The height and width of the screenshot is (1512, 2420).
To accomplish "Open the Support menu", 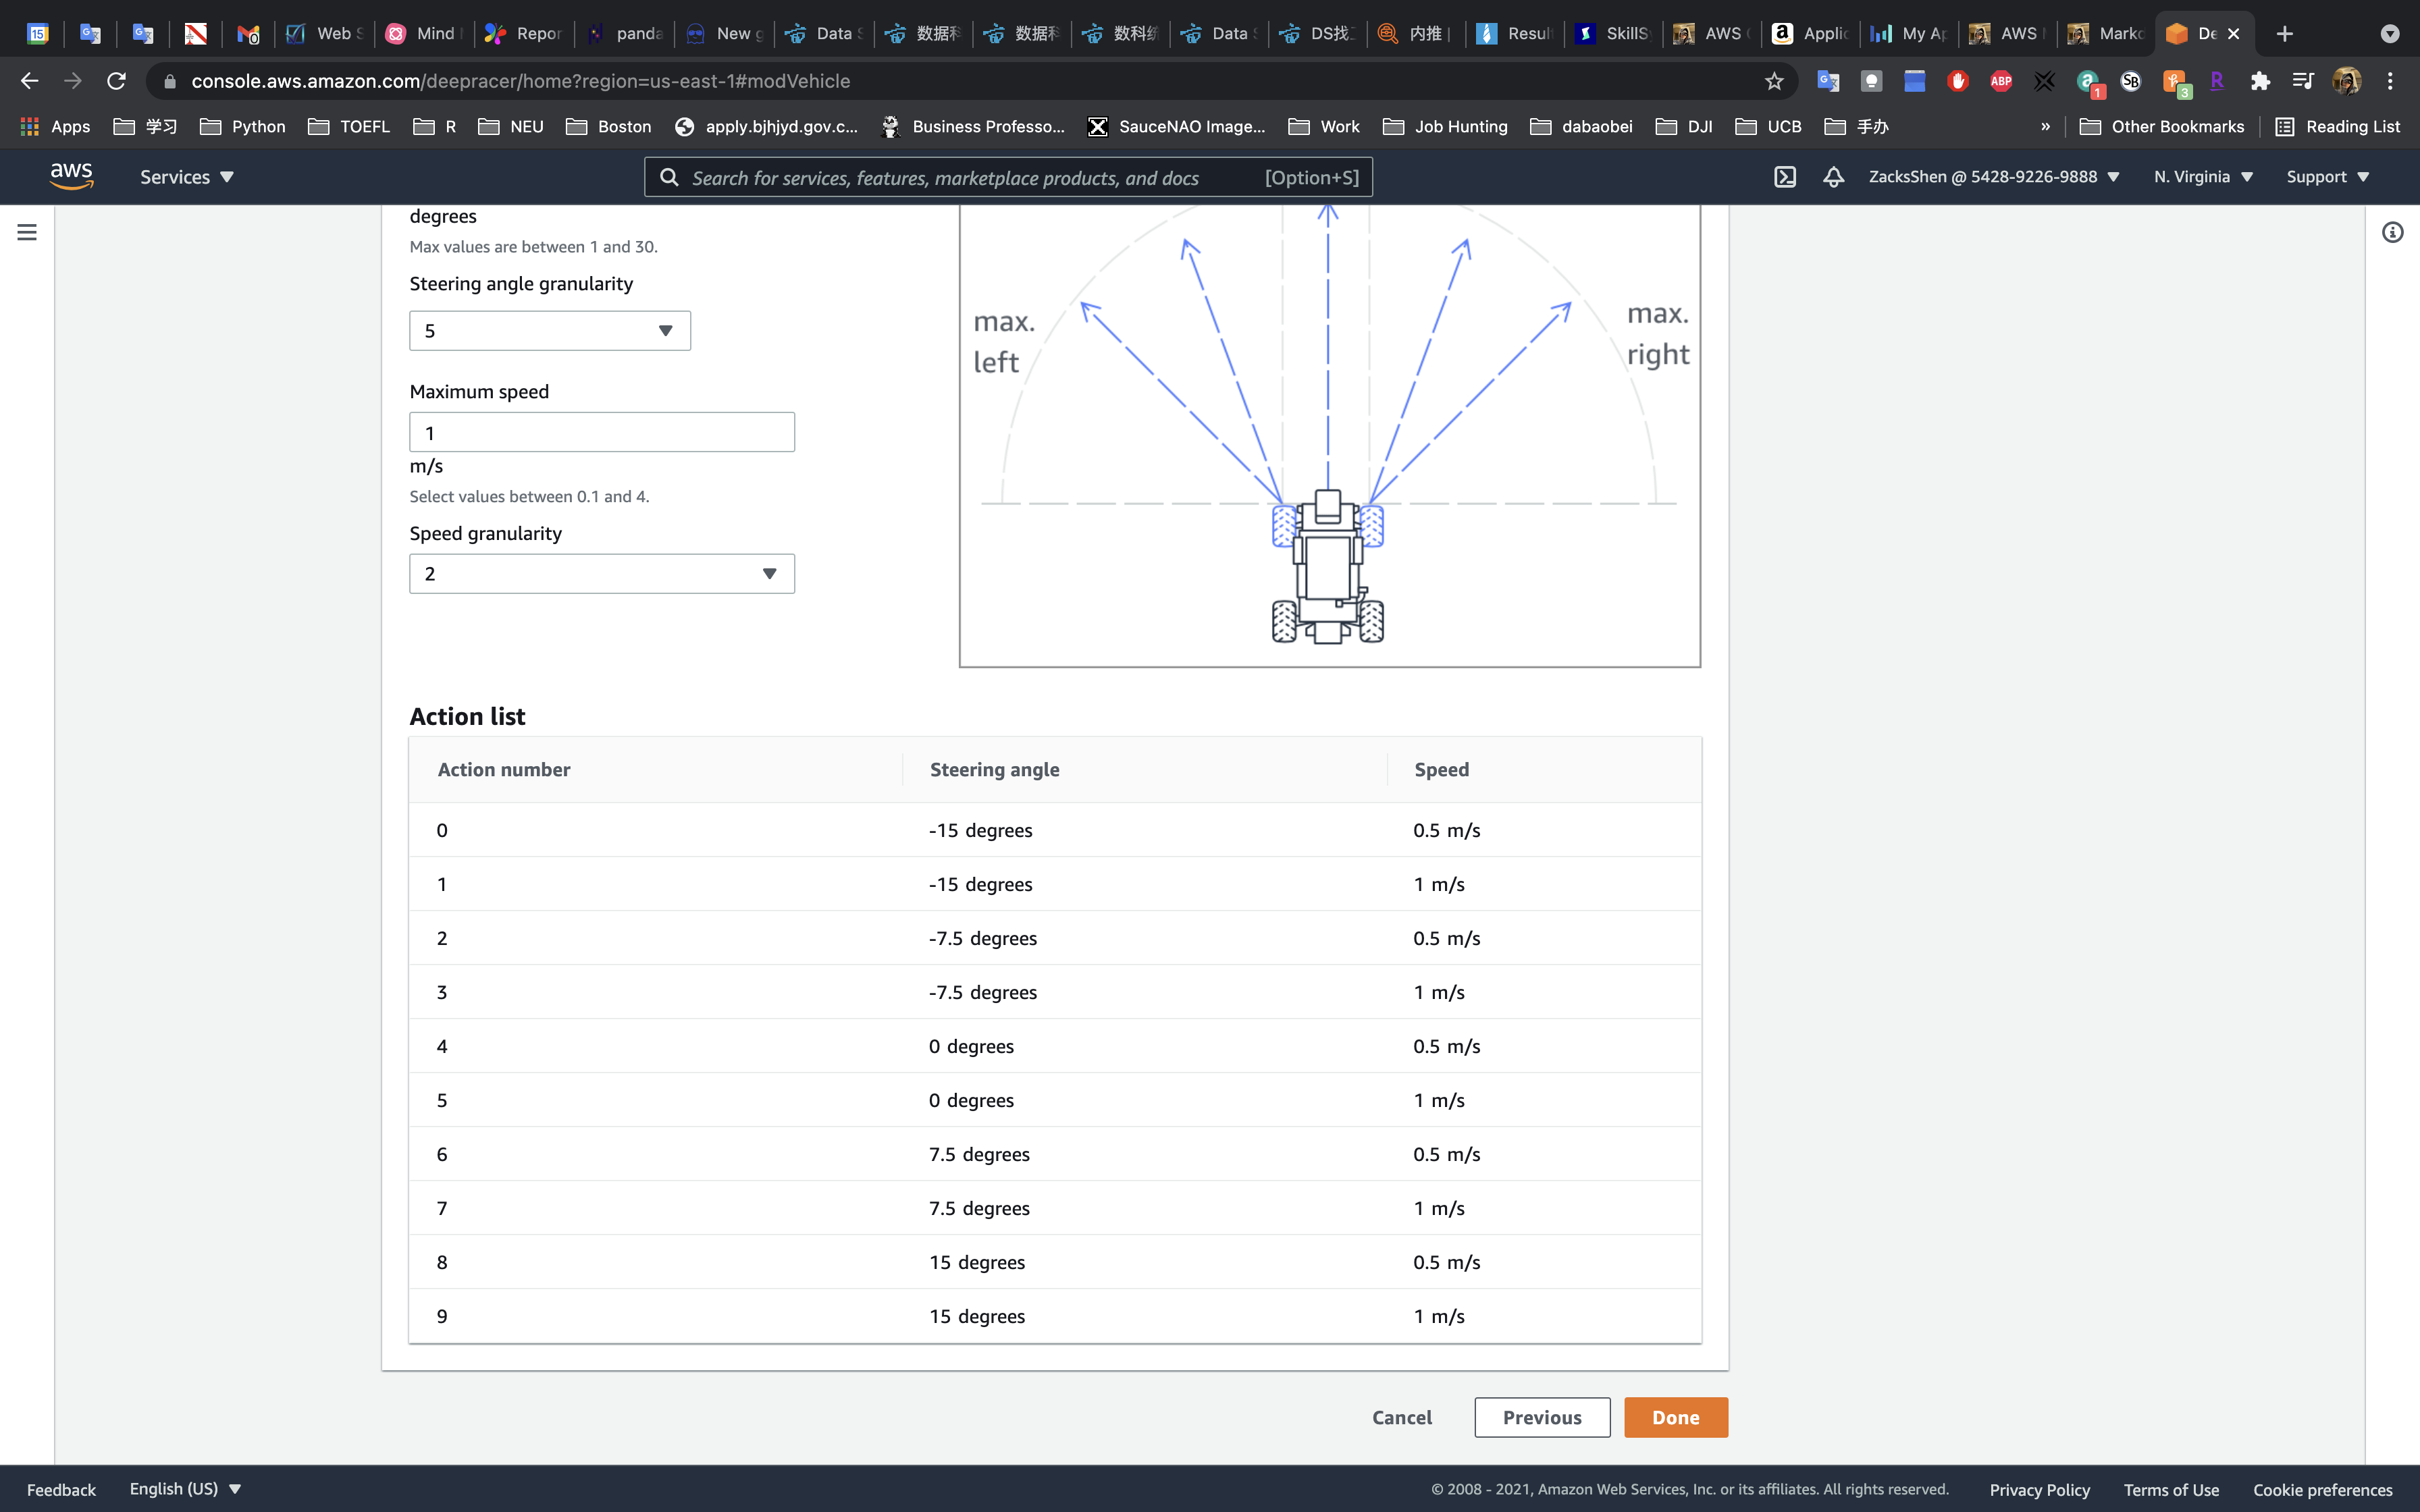I will pos(2327,177).
